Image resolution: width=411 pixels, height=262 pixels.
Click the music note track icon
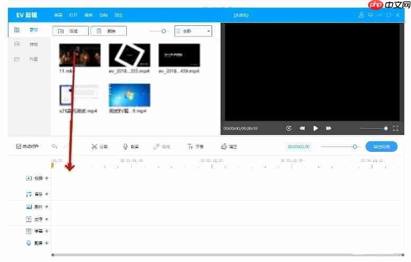click(x=29, y=194)
